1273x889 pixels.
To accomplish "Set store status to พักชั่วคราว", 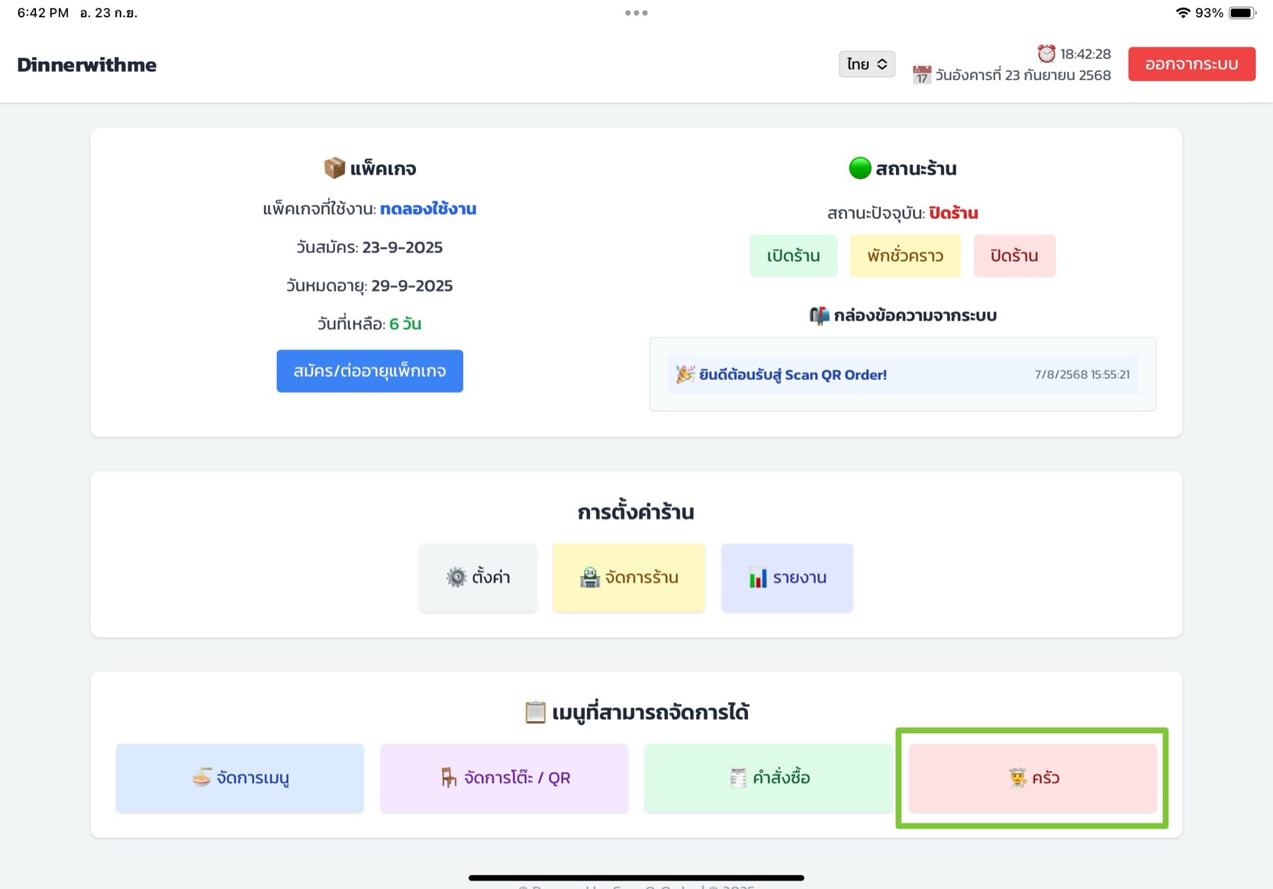I will [x=904, y=256].
